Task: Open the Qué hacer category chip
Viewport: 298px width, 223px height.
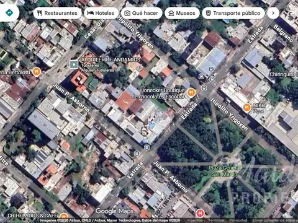Action: click(142, 13)
